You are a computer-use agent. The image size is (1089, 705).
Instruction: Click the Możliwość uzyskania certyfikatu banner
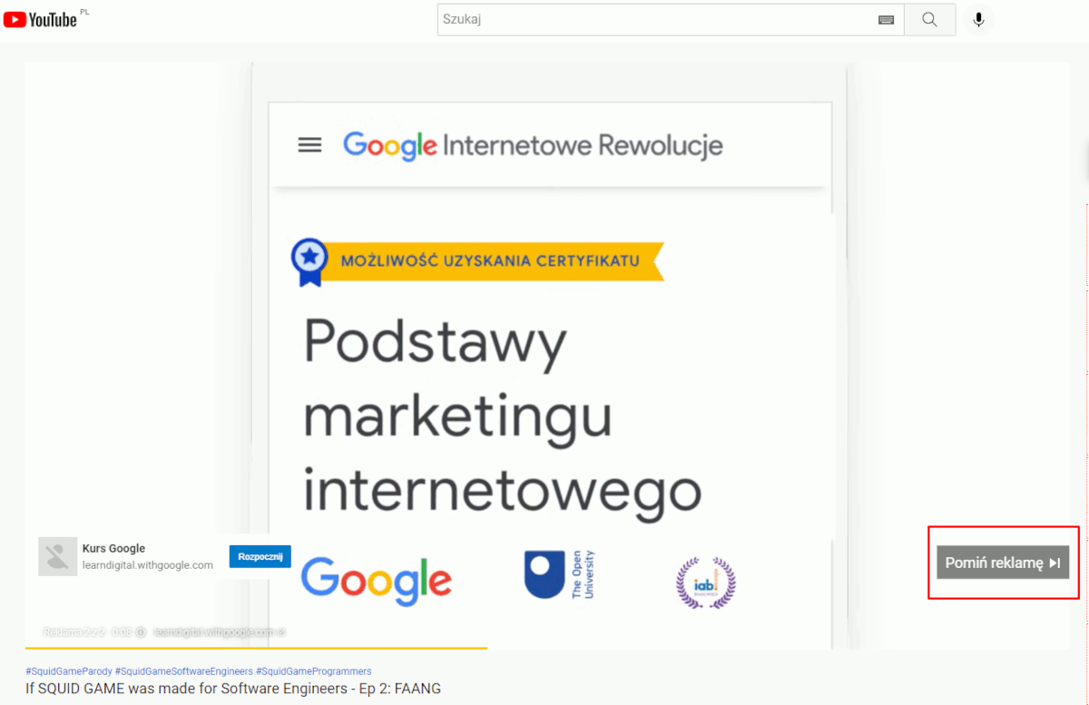[x=490, y=260]
